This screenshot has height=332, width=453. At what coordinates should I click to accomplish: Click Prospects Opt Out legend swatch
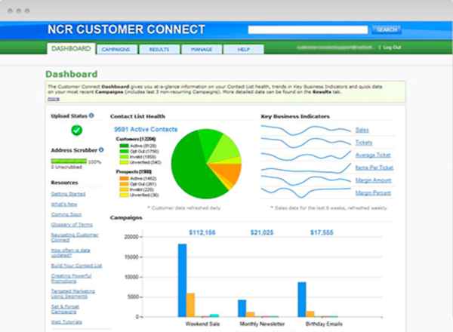coord(125,184)
